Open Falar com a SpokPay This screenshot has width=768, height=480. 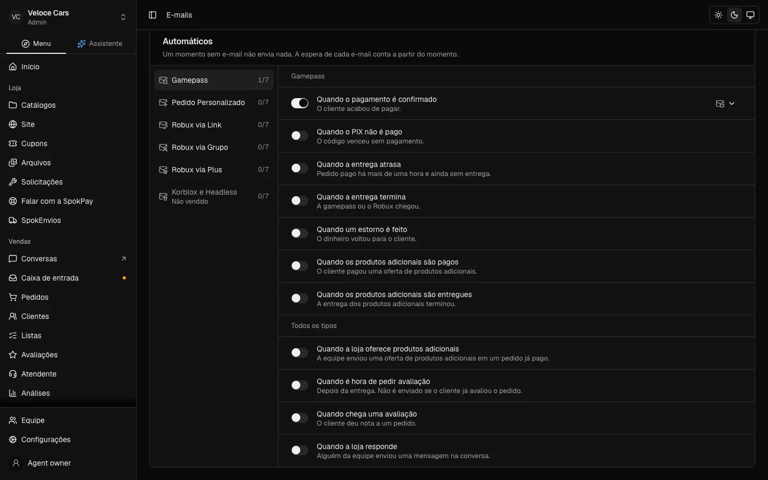[x=68, y=201]
